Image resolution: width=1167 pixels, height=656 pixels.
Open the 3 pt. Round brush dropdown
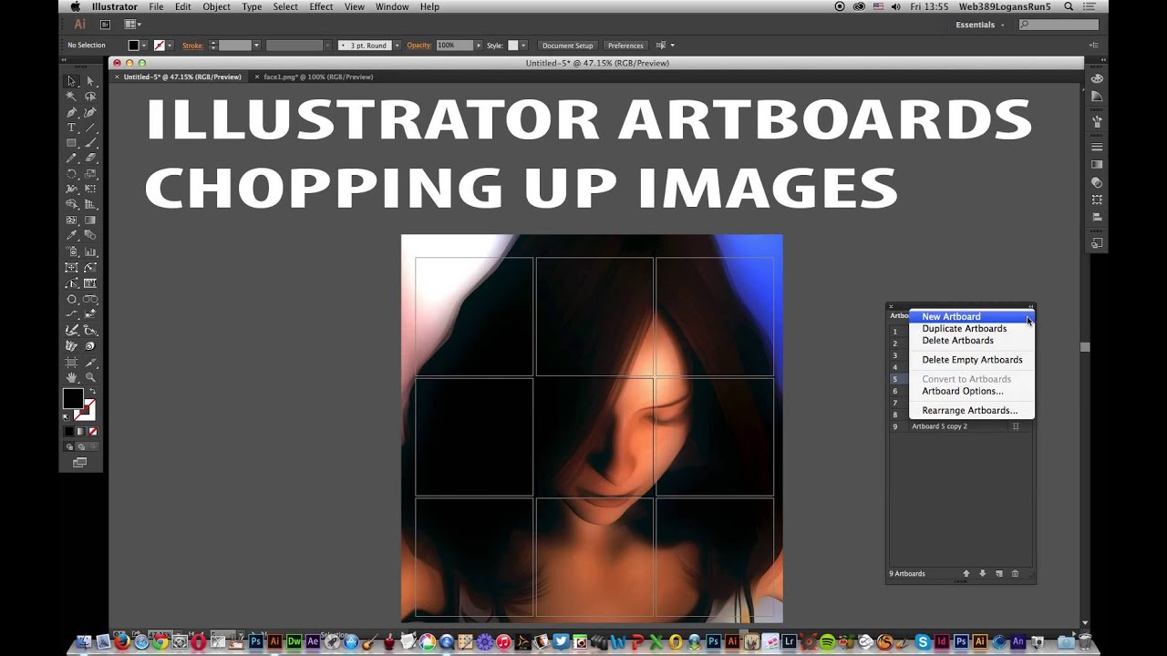(395, 46)
